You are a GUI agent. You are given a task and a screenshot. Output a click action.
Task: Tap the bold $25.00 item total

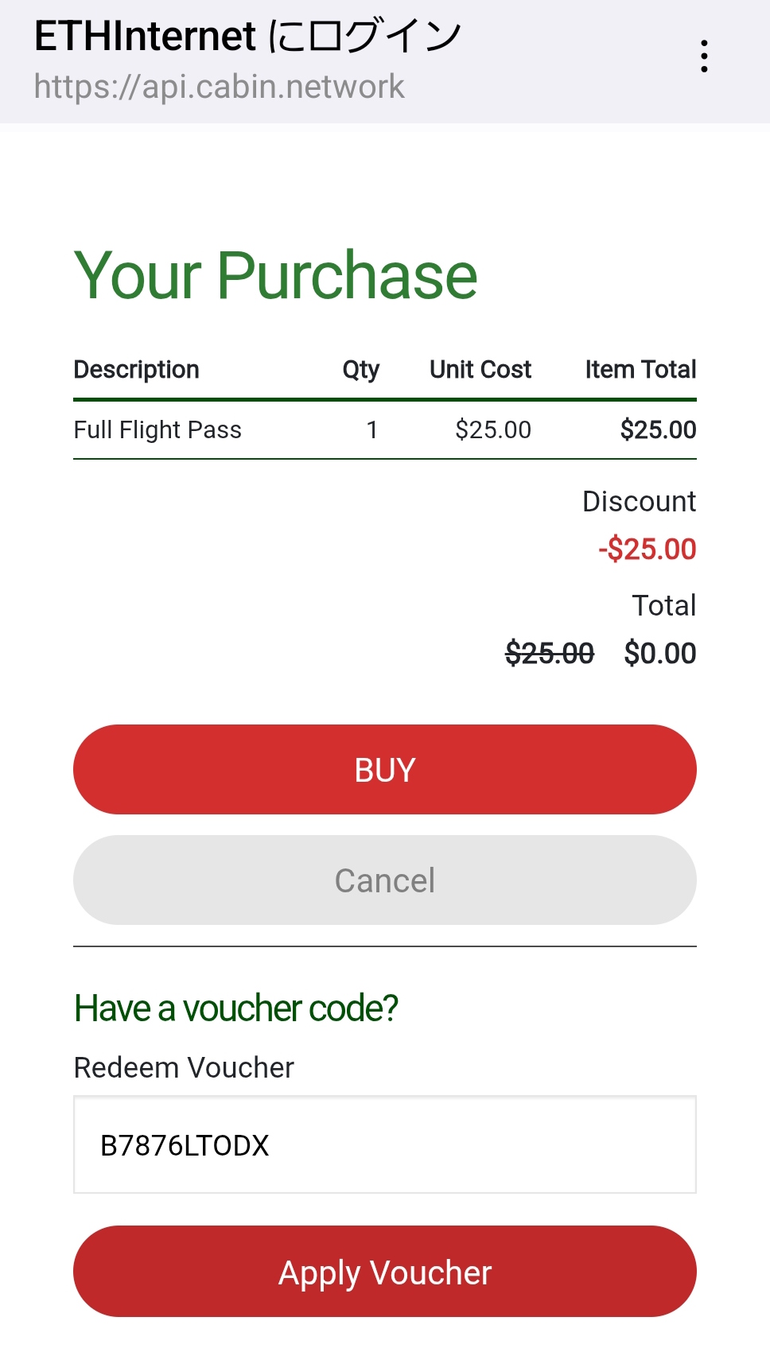pos(658,430)
